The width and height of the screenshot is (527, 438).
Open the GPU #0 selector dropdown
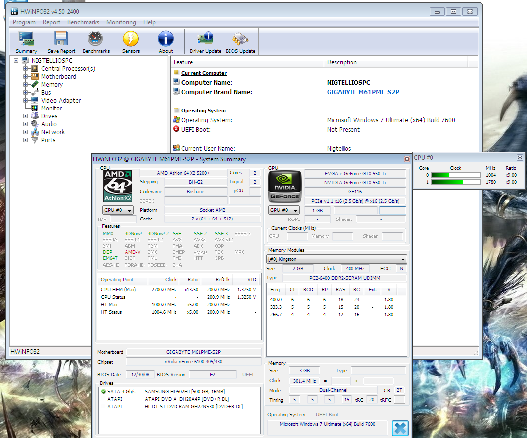(x=284, y=210)
